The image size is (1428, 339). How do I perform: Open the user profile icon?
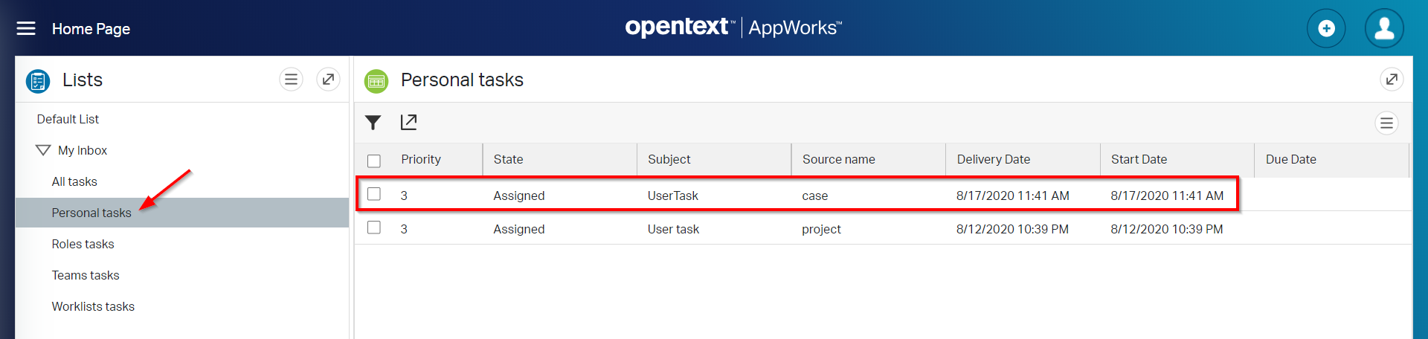pos(1384,28)
